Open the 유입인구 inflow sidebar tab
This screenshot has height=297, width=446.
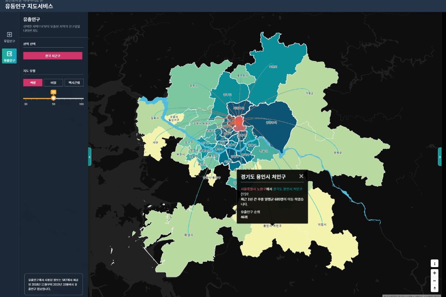point(9,37)
